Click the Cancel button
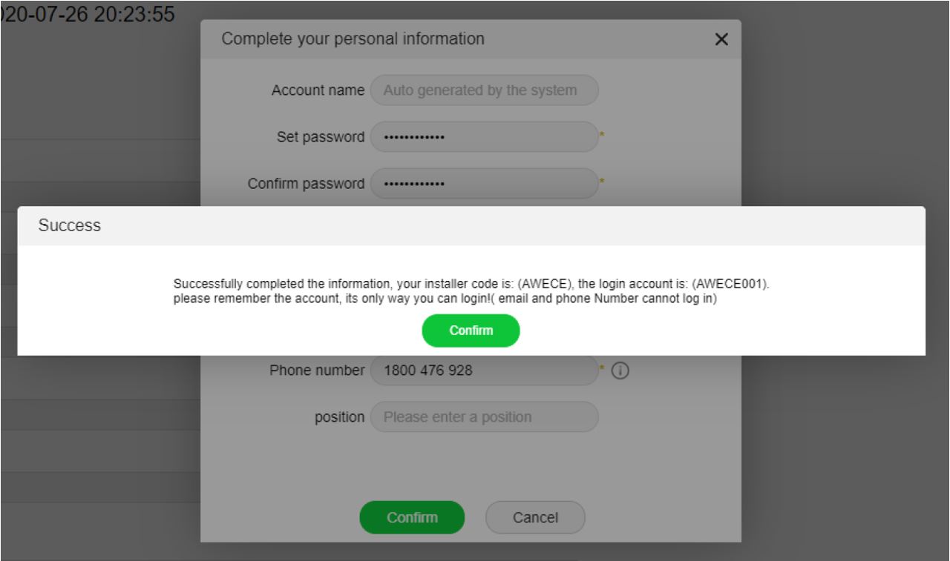The width and height of the screenshot is (950, 561). pos(535,518)
